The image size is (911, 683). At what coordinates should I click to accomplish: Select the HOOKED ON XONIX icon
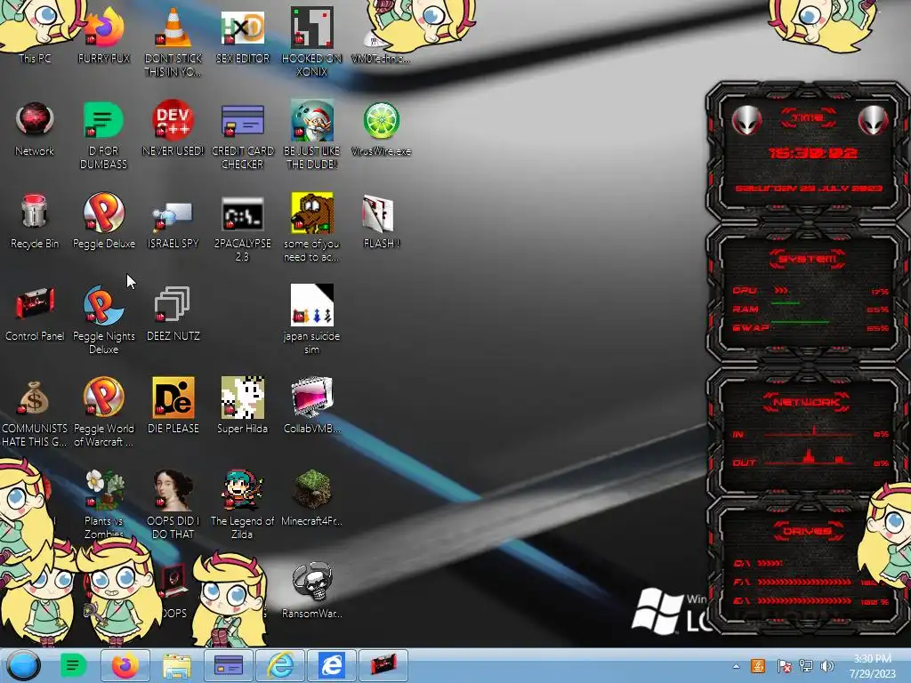click(x=312, y=42)
